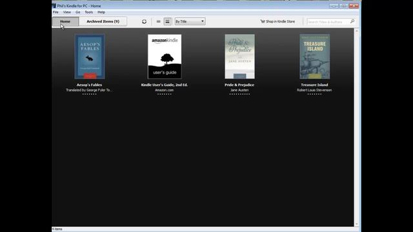Image resolution: width=413 pixels, height=232 pixels.
Task: Click the scrollbar down arrow
Action: pos(357,224)
